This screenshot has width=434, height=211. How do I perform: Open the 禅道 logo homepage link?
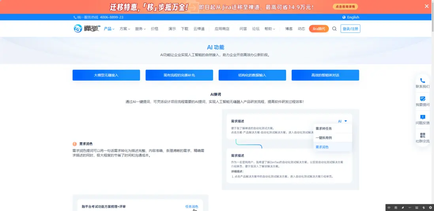pos(86,28)
